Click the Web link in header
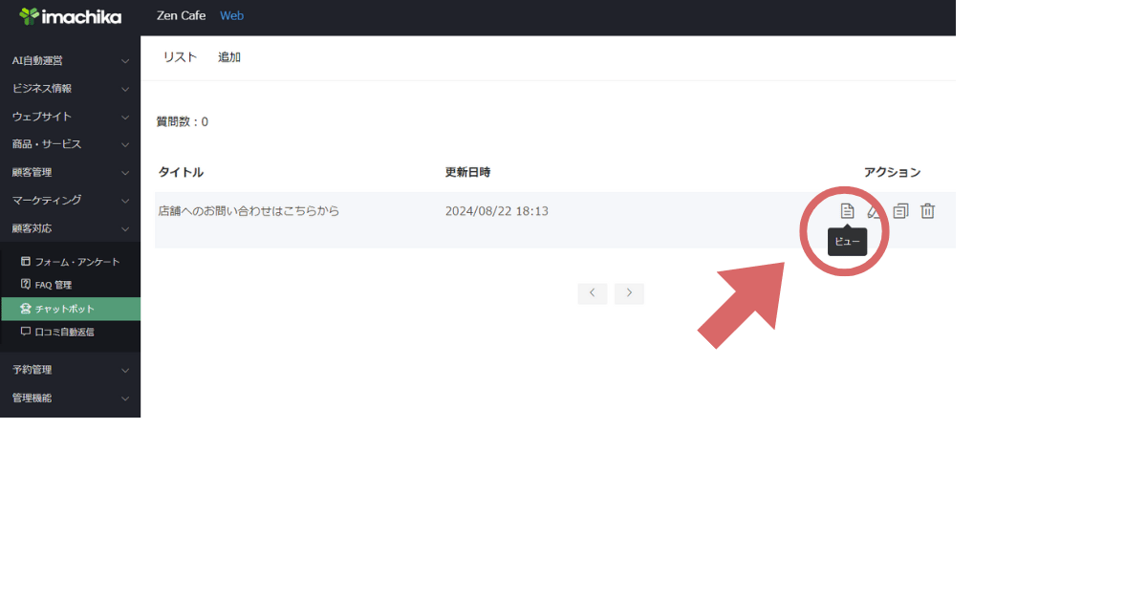 pos(231,16)
